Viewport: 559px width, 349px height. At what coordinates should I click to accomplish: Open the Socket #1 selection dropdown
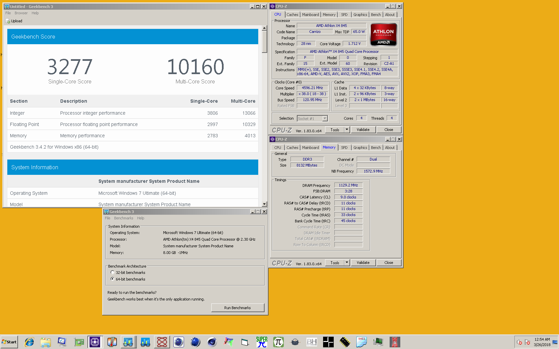click(x=325, y=118)
